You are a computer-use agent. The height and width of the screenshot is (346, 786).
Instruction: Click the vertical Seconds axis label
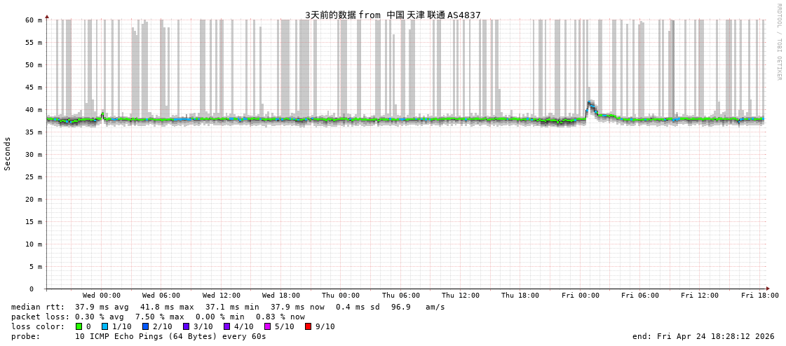tap(8, 153)
